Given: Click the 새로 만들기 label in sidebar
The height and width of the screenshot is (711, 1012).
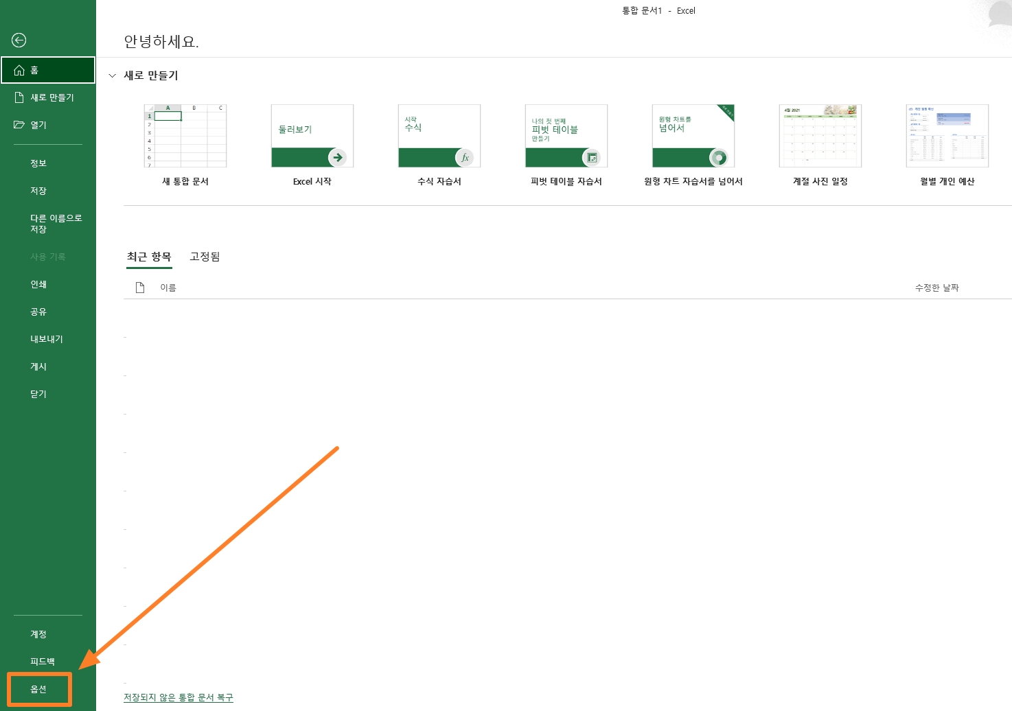Looking at the screenshot, I should 52,97.
